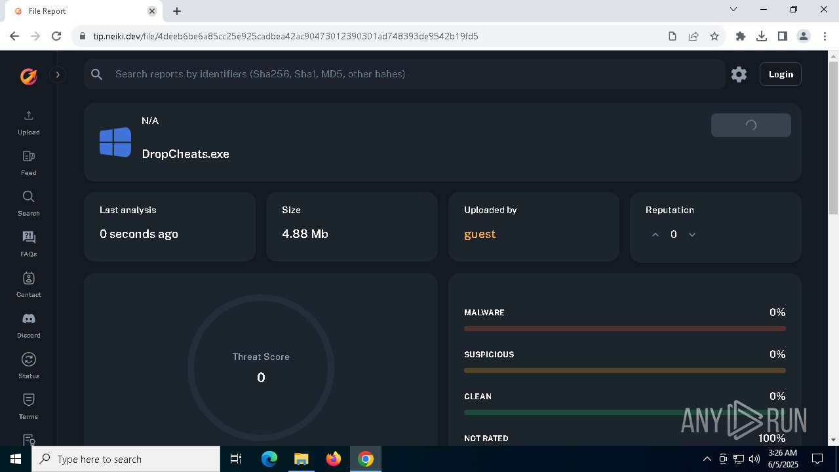839x472 pixels.
Task: Downvote reputation with the down chevron
Action: coord(692,235)
